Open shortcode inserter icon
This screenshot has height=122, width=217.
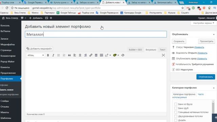click(x=106, y=55)
